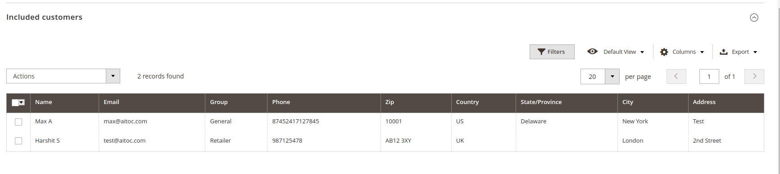This screenshot has width=780, height=174.
Task: Open the Export dropdown menu
Action: click(739, 52)
